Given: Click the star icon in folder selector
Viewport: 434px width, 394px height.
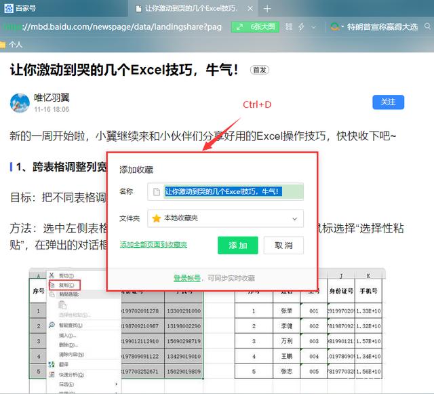Looking at the screenshot, I should (157, 218).
